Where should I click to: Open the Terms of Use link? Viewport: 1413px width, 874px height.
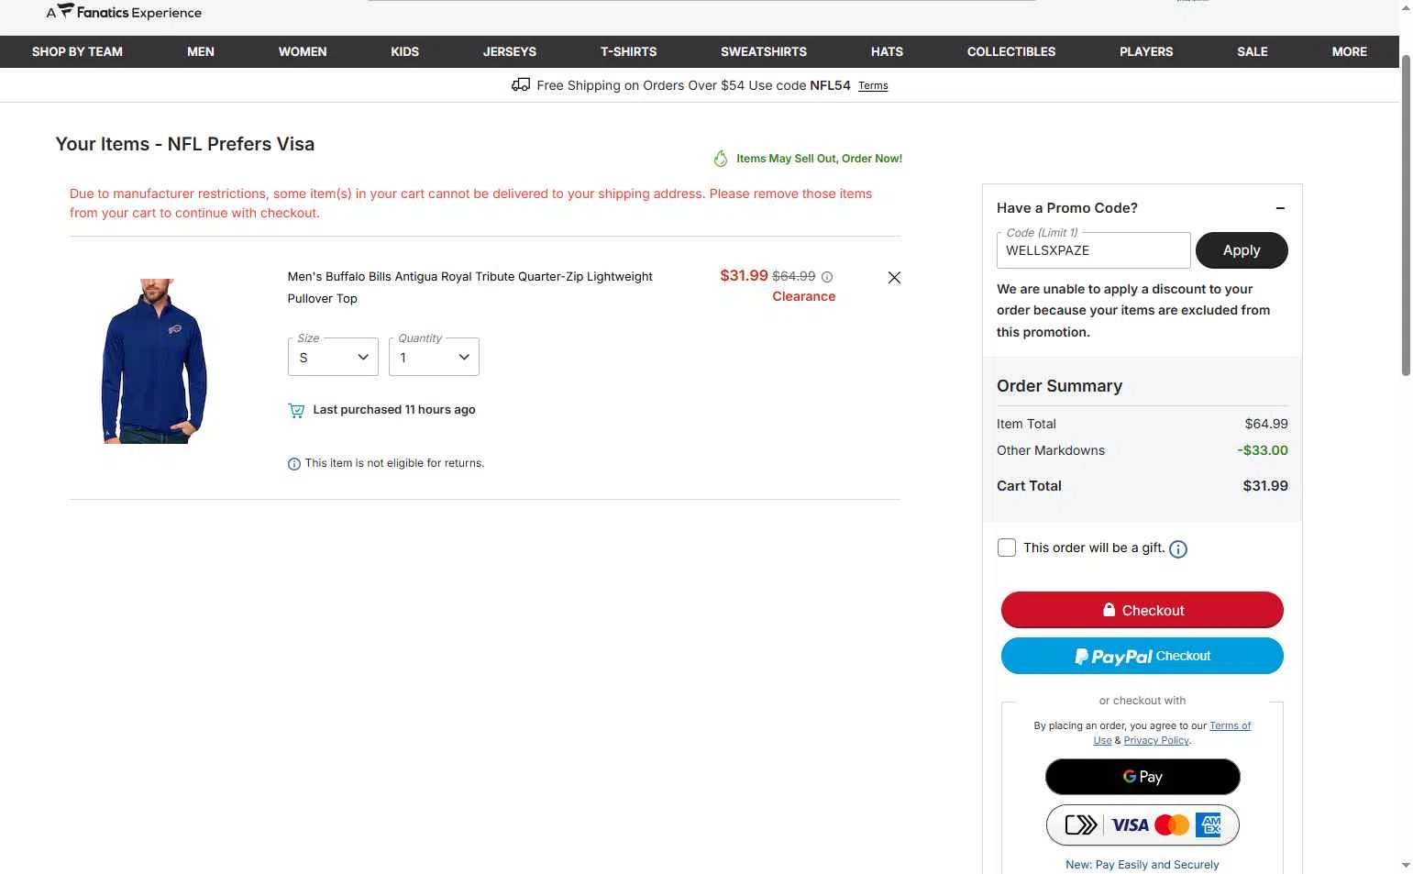coord(1230,725)
